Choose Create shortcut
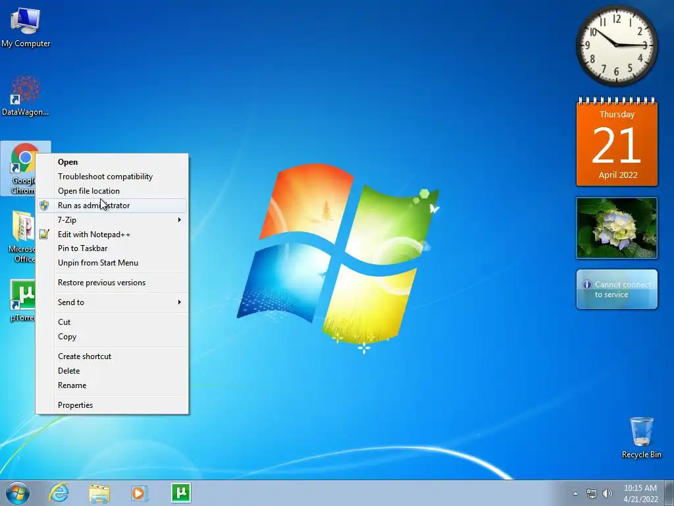Screen dimensions: 674x506 coord(112,356)
